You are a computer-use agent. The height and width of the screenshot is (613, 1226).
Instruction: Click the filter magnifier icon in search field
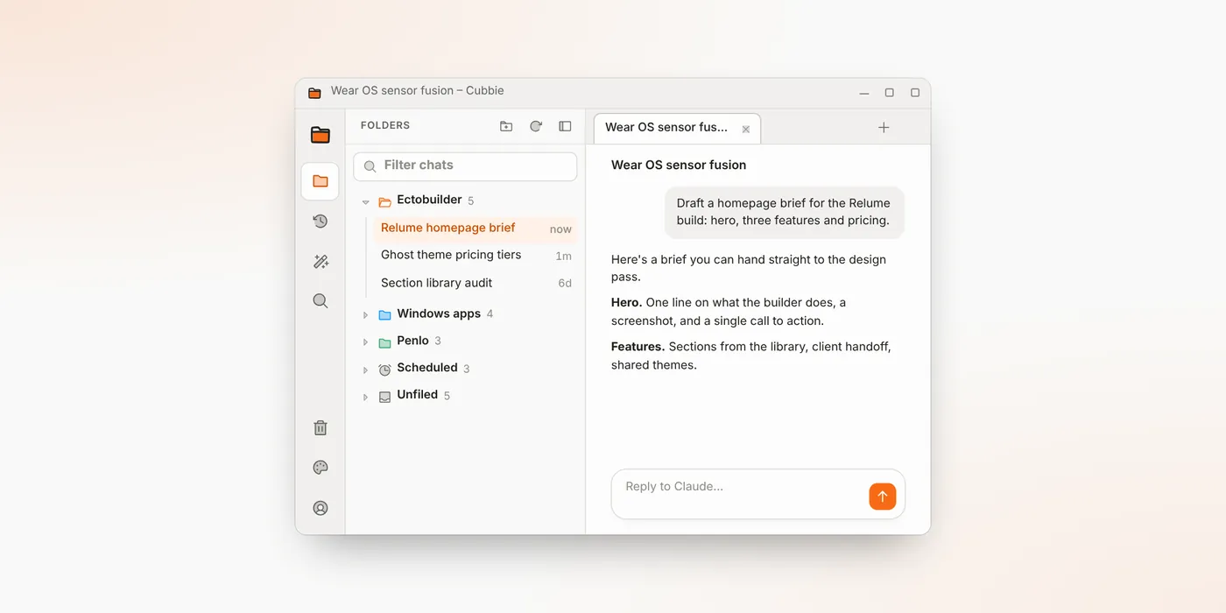pos(370,166)
